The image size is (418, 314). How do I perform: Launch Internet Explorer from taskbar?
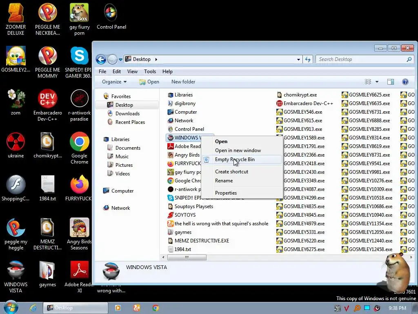[33, 308]
